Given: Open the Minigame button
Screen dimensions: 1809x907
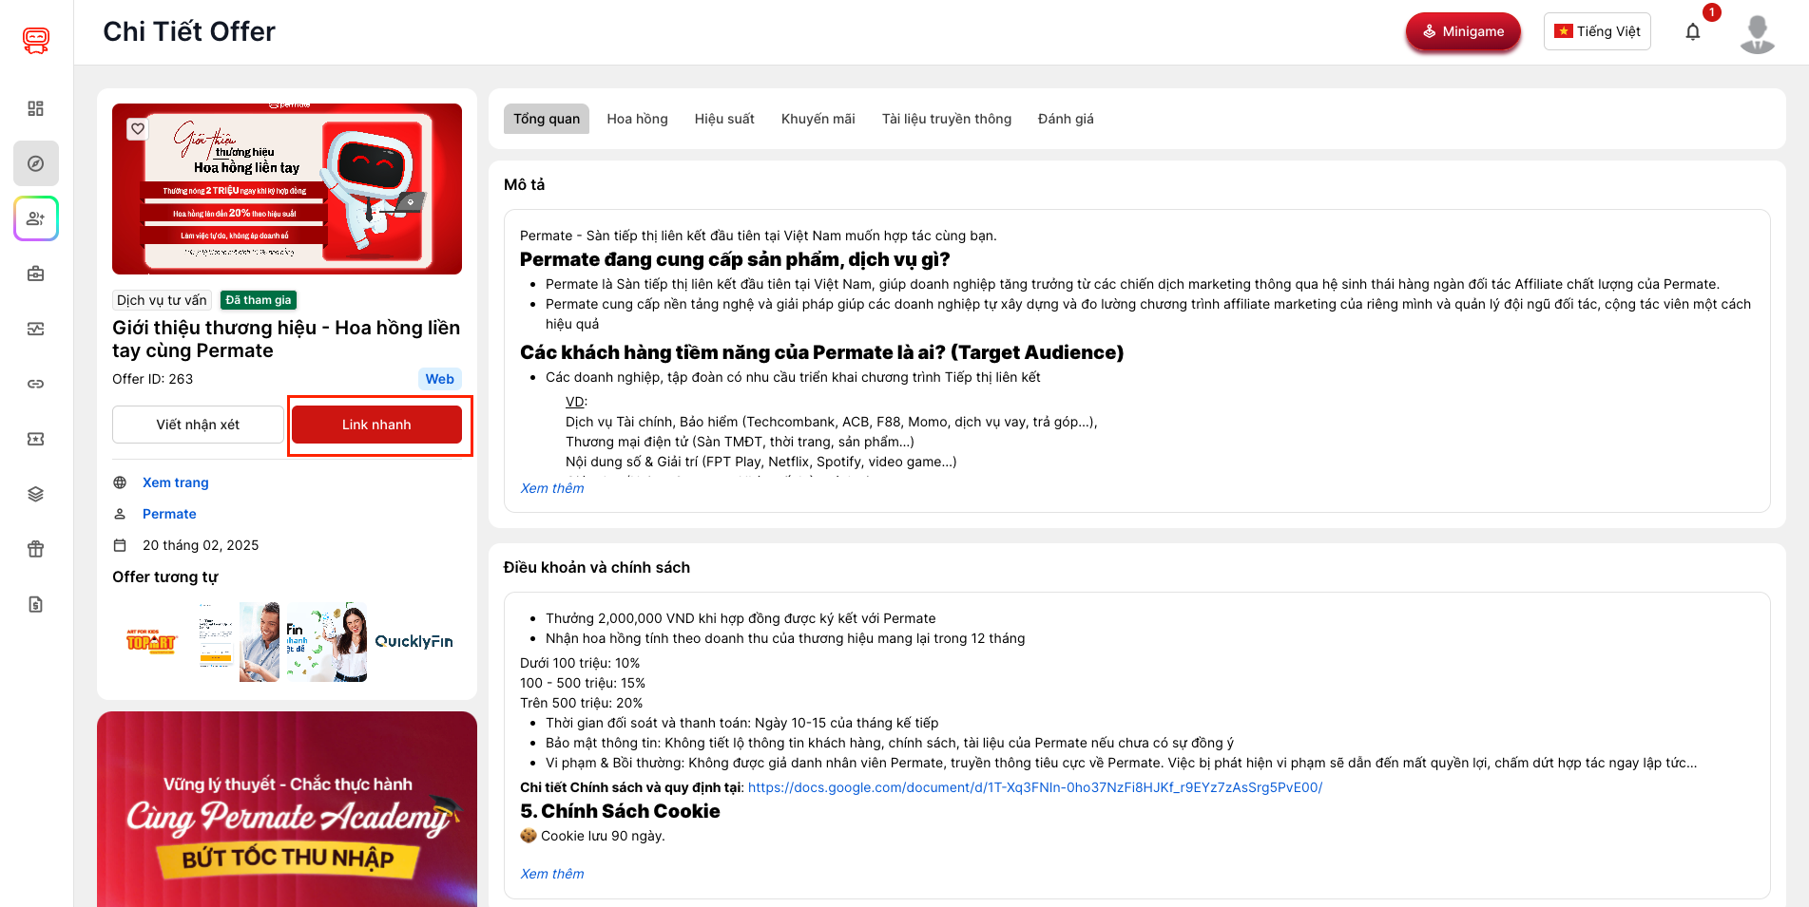Looking at the screenshot, I should (x=1463, y=31).
